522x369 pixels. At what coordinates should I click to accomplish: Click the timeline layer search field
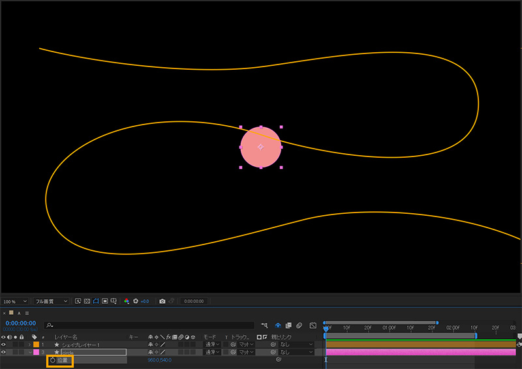coord(150,325)
